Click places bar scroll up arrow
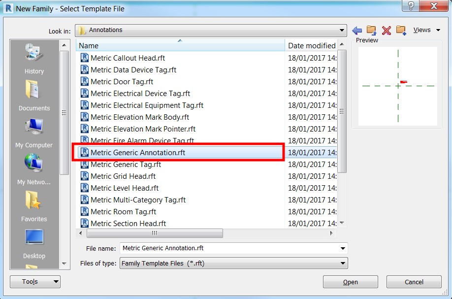Viewport: 452px width, 299px height. click(x=64, y=45)
